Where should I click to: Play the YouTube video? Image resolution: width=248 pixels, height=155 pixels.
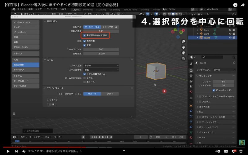8,151
